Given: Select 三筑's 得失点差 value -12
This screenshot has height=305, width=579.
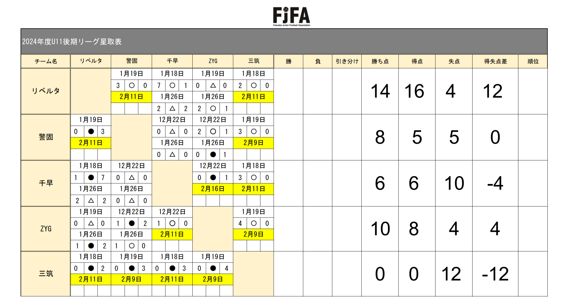Looking at the screenshot, I should coord(495,274).
